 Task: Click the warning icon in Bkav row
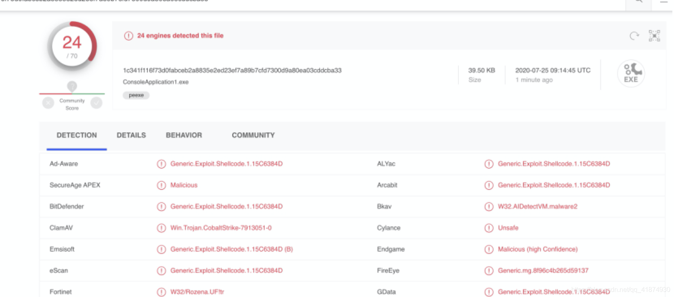tap(489, 207)
